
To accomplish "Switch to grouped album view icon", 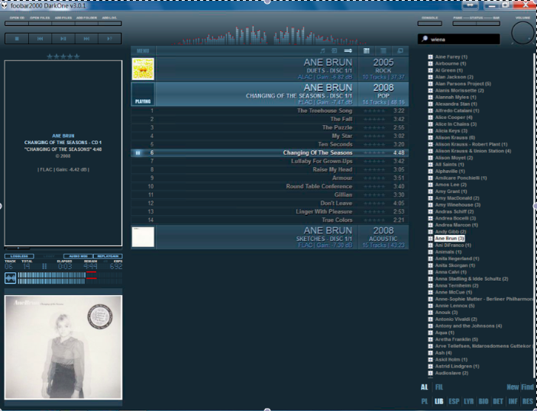I will pyautogui.click(x=367, y=51).
